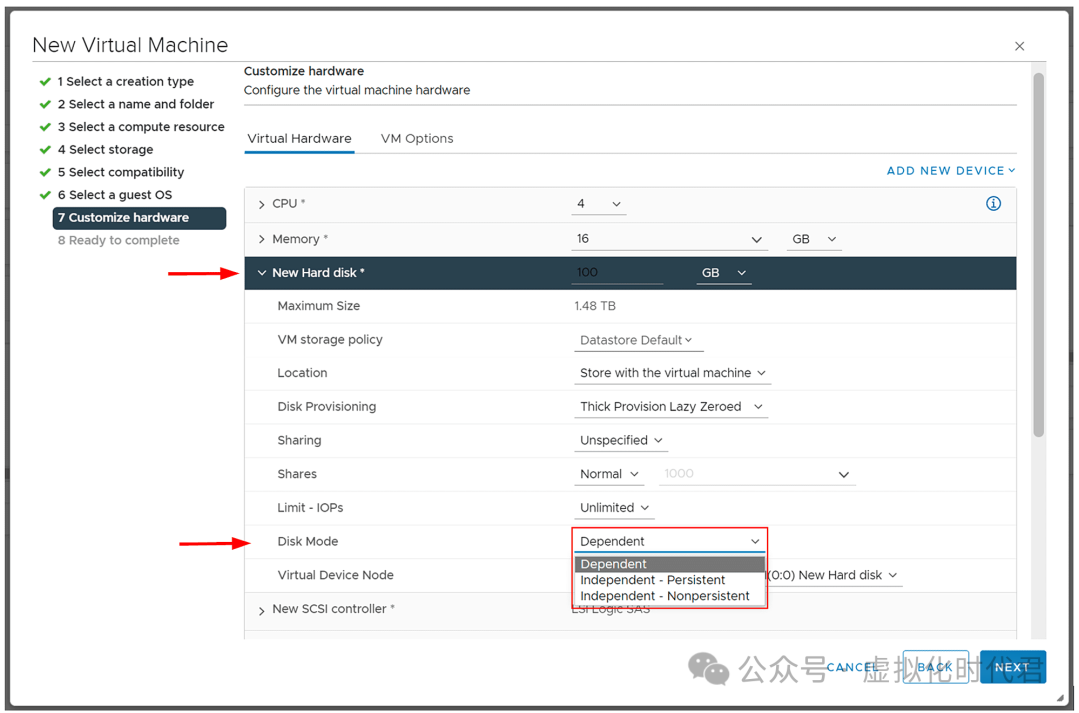Click the BACK button

(x=935, y=667)
